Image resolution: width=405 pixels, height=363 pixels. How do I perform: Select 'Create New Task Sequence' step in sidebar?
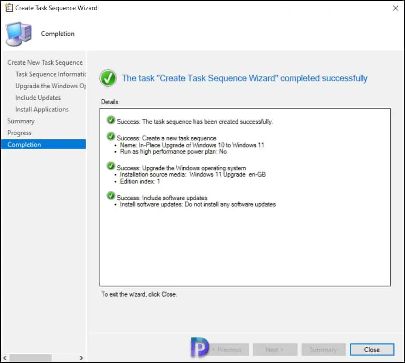(45, 63)
